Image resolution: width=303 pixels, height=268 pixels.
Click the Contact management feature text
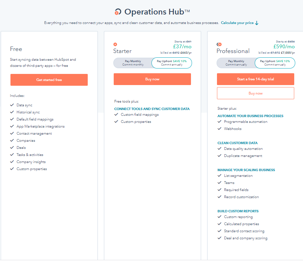click(34, 133)
